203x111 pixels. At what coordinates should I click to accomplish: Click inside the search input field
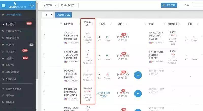[x=197, y=5]
